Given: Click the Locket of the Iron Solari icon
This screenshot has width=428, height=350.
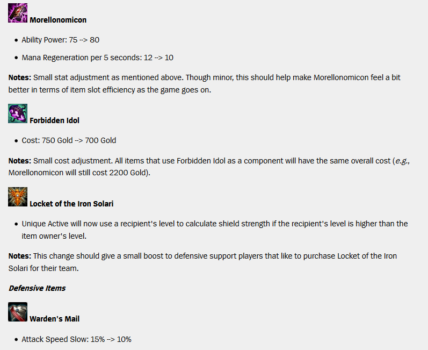Looking at the screenshot, I should coord(18,197).
